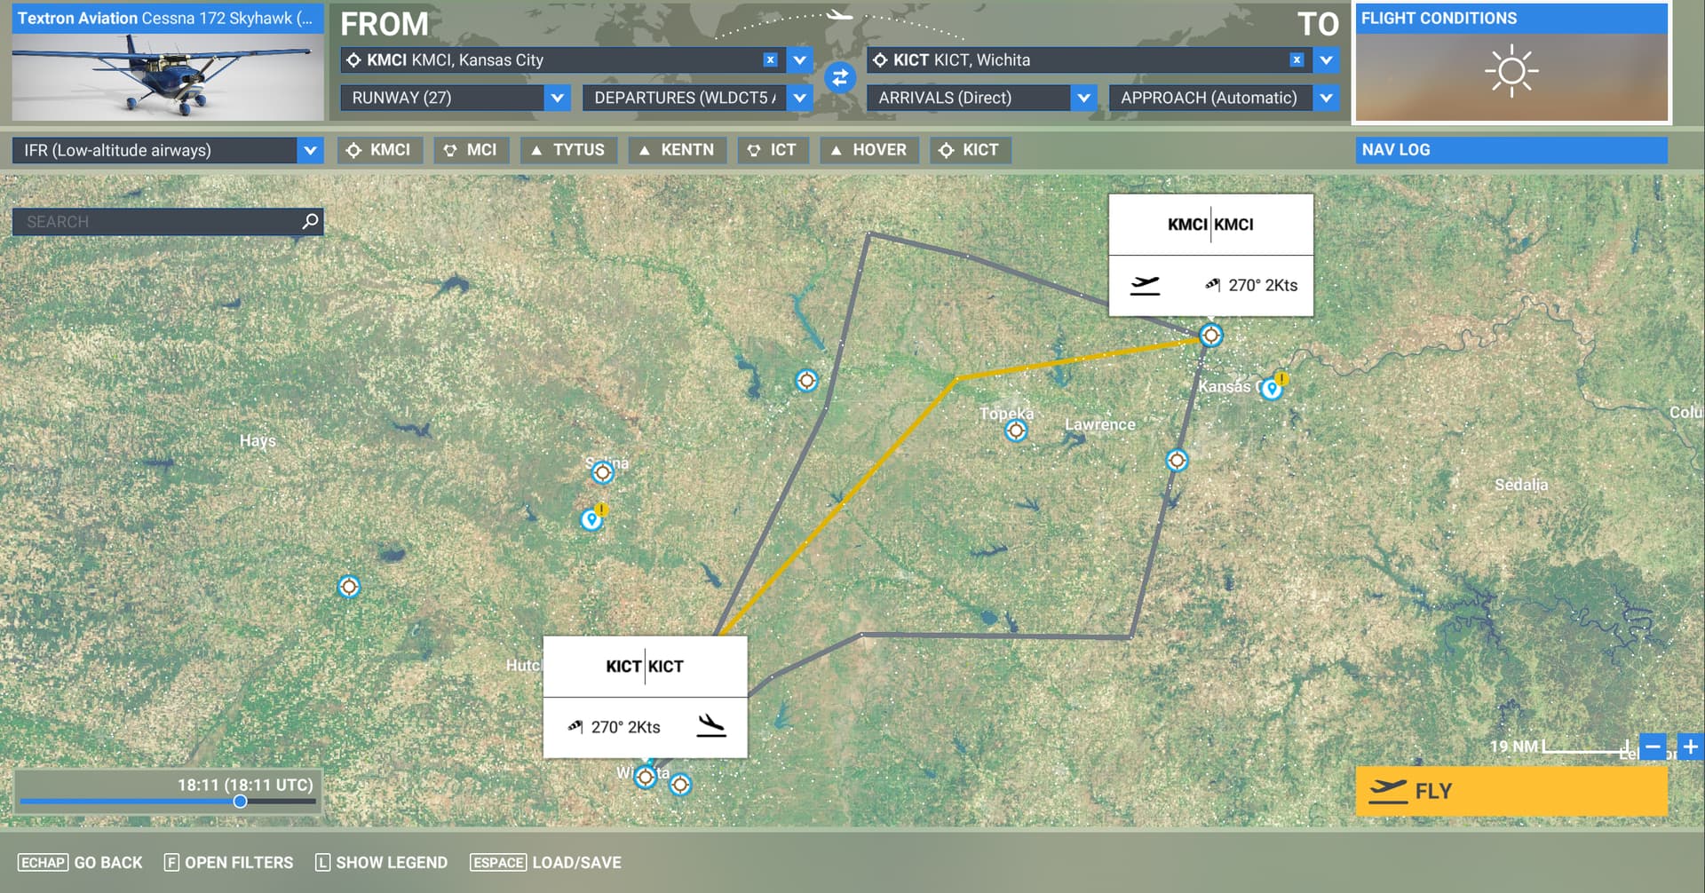Click GO BACK at the bottom
Screen dimensions: 1705x893
click(x=80, y=863)
